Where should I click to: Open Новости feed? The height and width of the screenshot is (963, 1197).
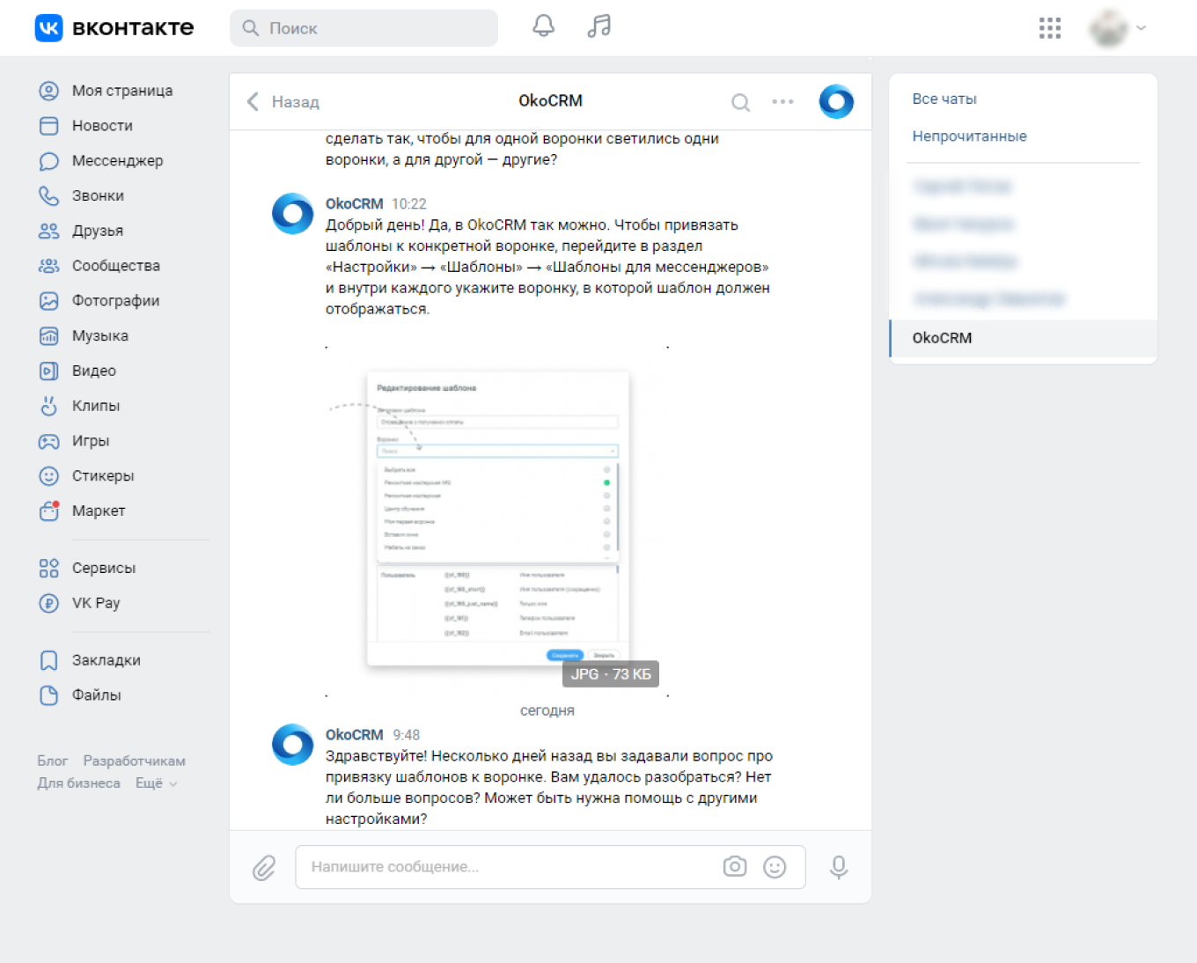tap(102, 126)
